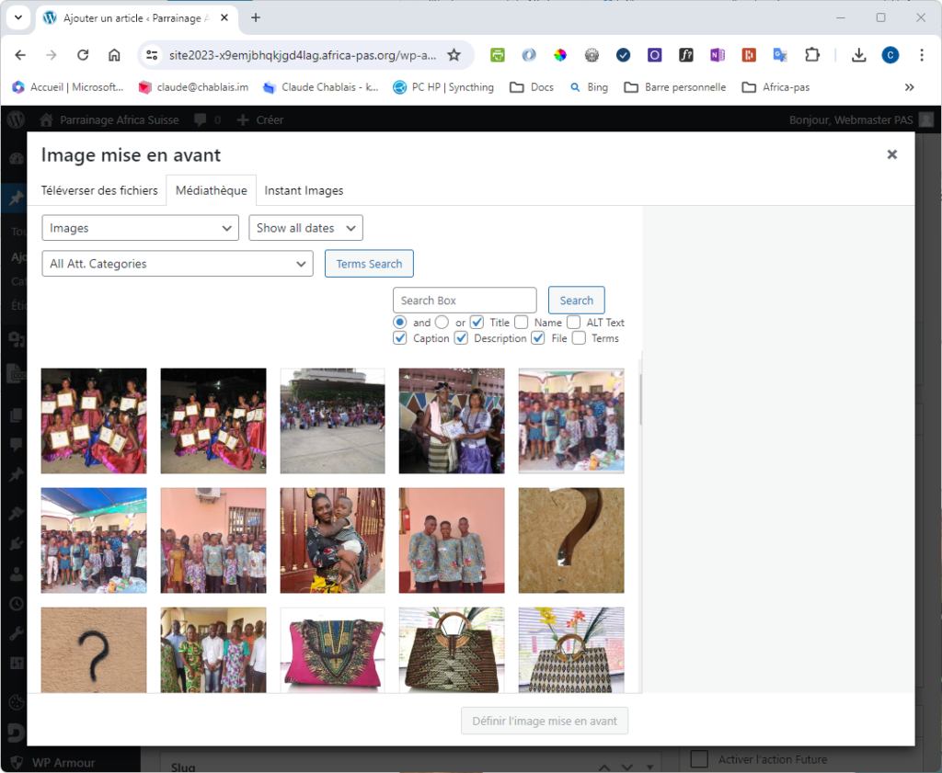
Task: Bookmark this page with the star icon
Action: coord(454,55)
